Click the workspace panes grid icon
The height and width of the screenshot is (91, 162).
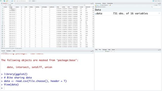coord(30,1)
